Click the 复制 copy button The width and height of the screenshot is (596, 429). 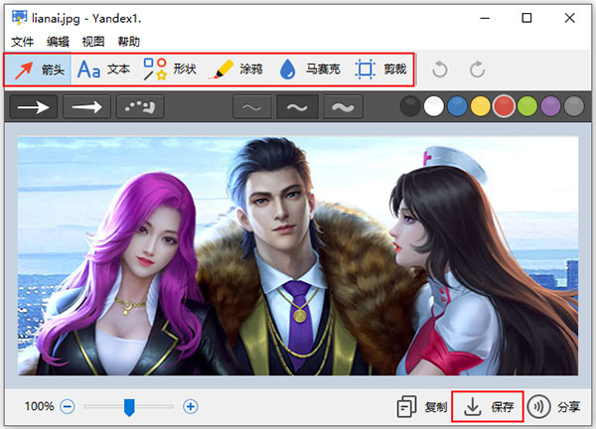[x=421, y=407]
